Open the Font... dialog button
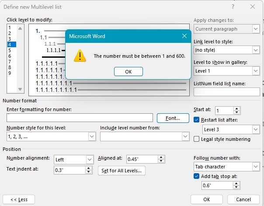 point(173,118)
